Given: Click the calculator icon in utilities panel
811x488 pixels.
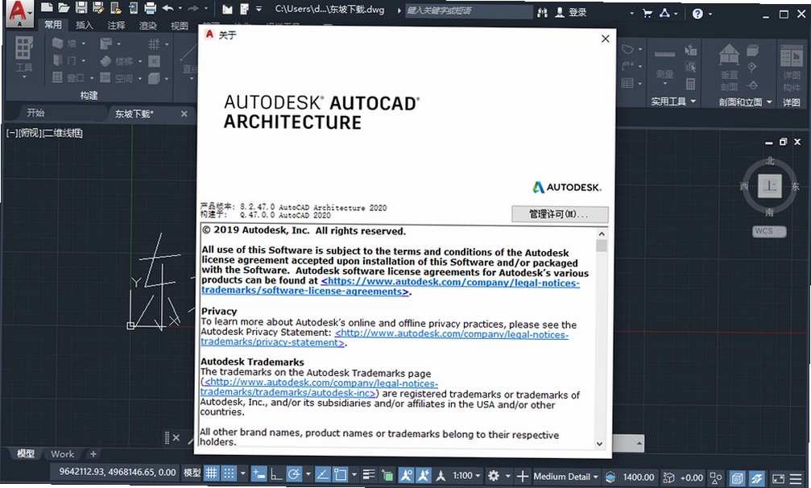Looking at the screenshot, I should (x=690, y=84).
